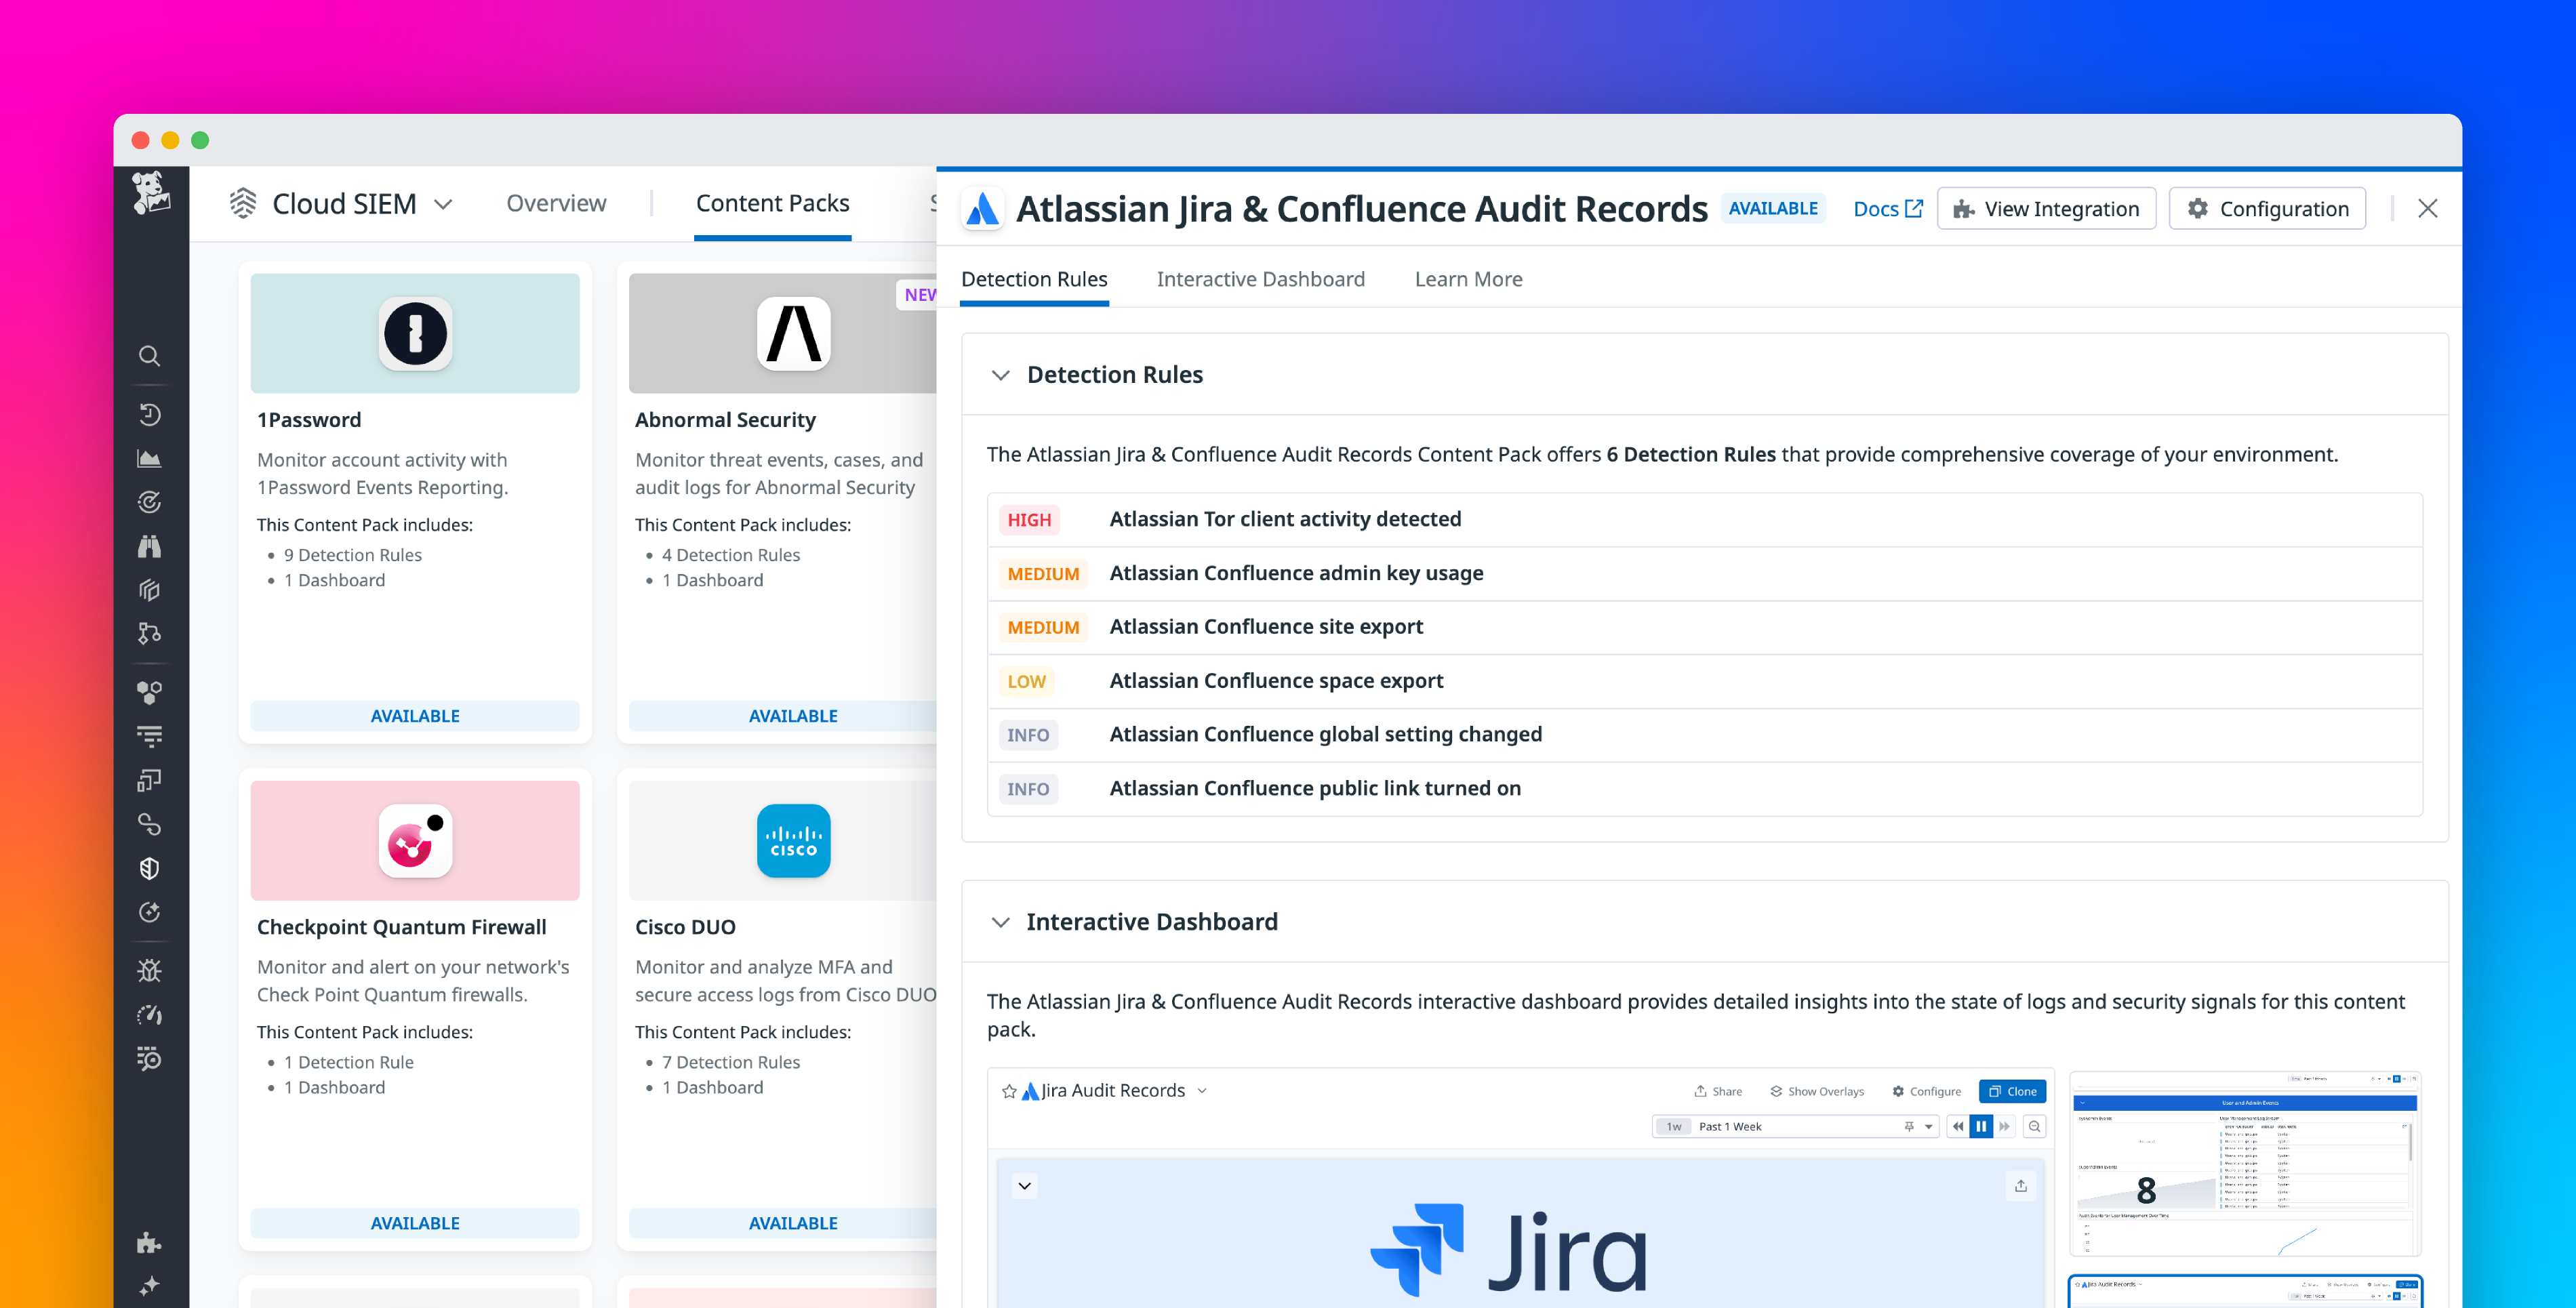Viewport: 2576px width, 1308px height.
Task: Click the bug report icon in the sidebar
Action: tap(150, 969)
